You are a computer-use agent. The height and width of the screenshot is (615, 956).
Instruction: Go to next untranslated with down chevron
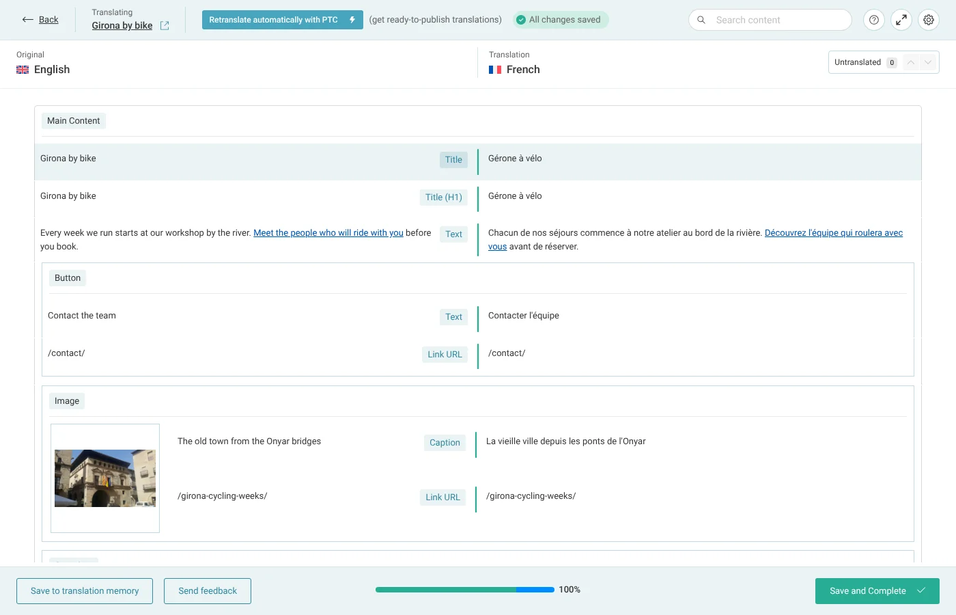(927, 62)
